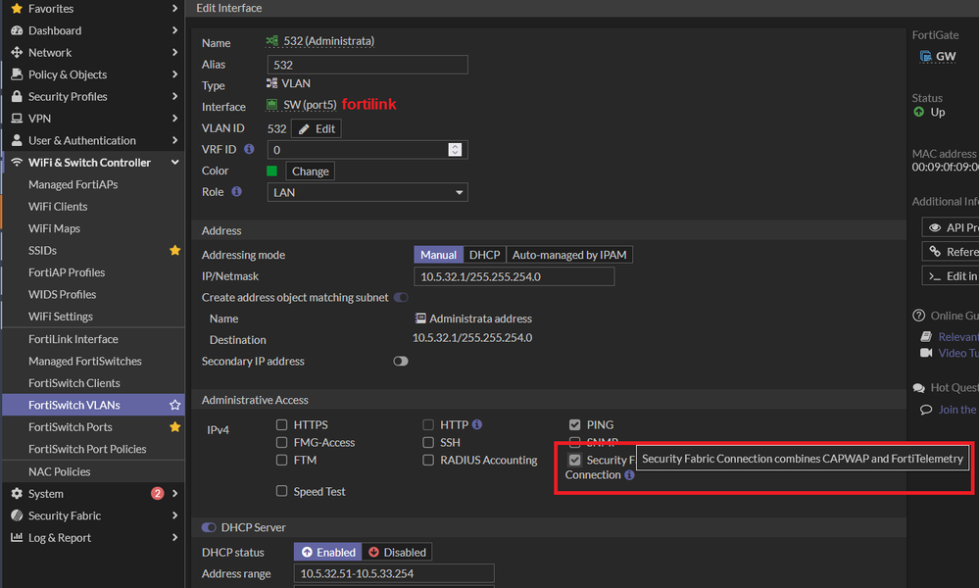Click the green interface color swatch
The width and height of the screenshot is (979, 588).
pyautogui.click(x=271, y=171)
